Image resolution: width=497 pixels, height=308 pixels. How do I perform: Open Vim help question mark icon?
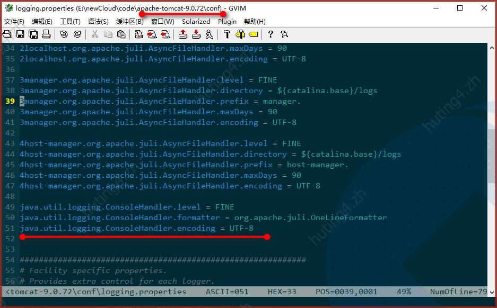pyautogui.click(x=271, y=34)
